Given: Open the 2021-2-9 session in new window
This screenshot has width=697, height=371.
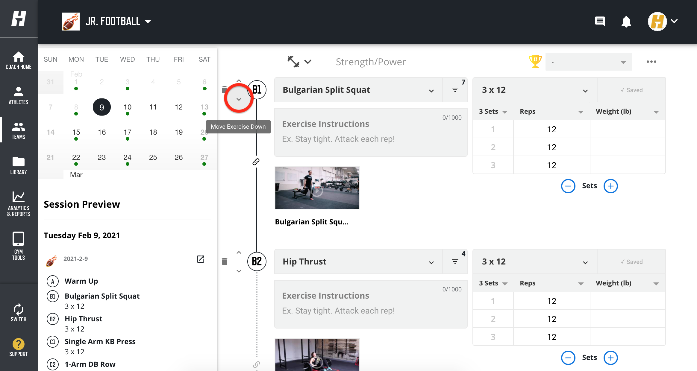Looking at the screenshot, I should pyautogui.click(x=201, y=259).
